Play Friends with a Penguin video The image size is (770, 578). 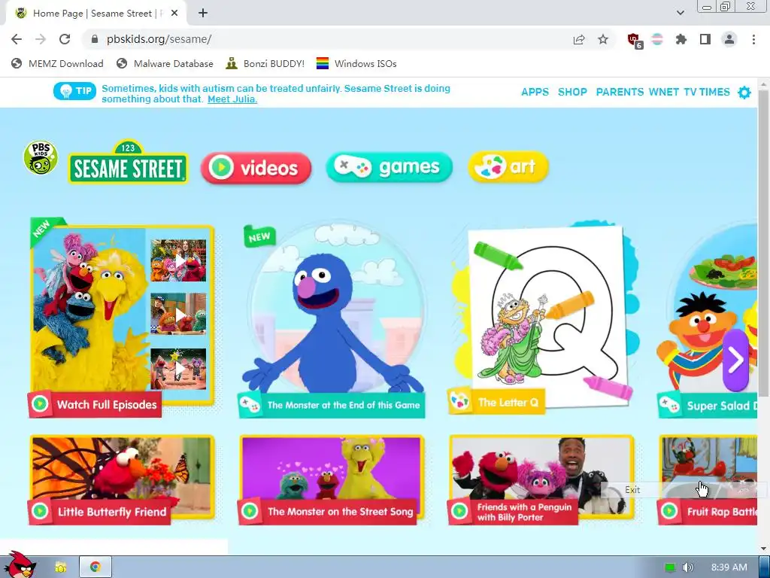[x=541, y=479]
